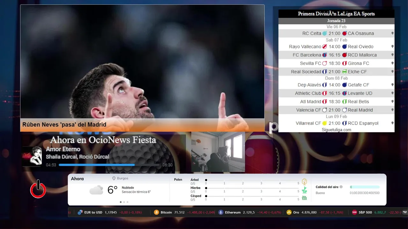Click the Girona FC crest icon
This screenshot has width=408, height=229.
(x=344, y=63)
